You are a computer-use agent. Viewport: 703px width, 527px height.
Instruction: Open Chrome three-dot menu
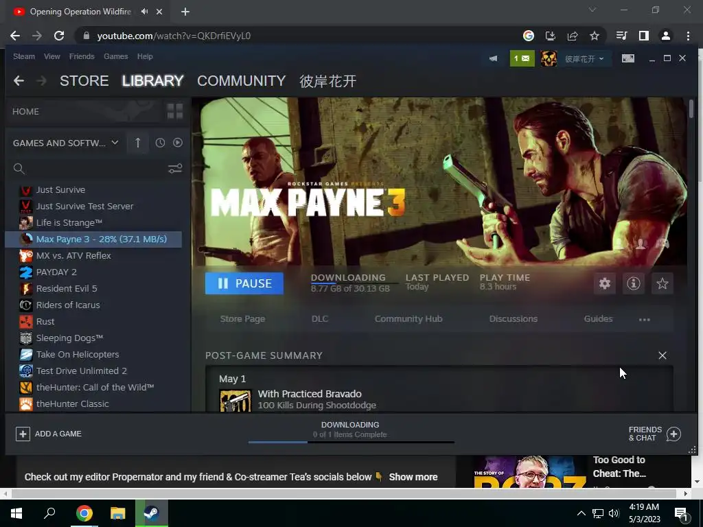(x=688, y=36)
